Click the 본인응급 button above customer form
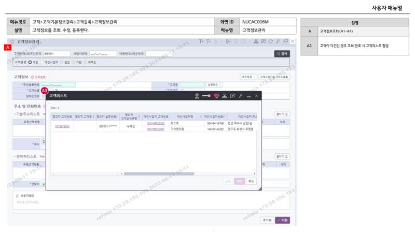The width and height of the screenshot is (415, 233). coord(248,77)
